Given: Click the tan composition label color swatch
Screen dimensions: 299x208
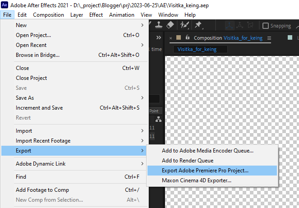Looking at the screenshot, I should 179,37.
